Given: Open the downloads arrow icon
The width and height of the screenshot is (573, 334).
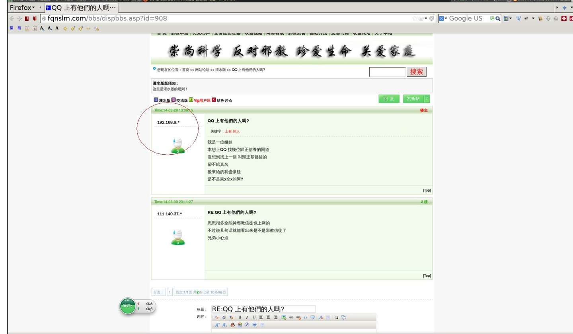Looking at the screenshot, I should [x=548, y=18].
